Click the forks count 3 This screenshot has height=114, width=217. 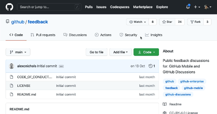(207, 22)
